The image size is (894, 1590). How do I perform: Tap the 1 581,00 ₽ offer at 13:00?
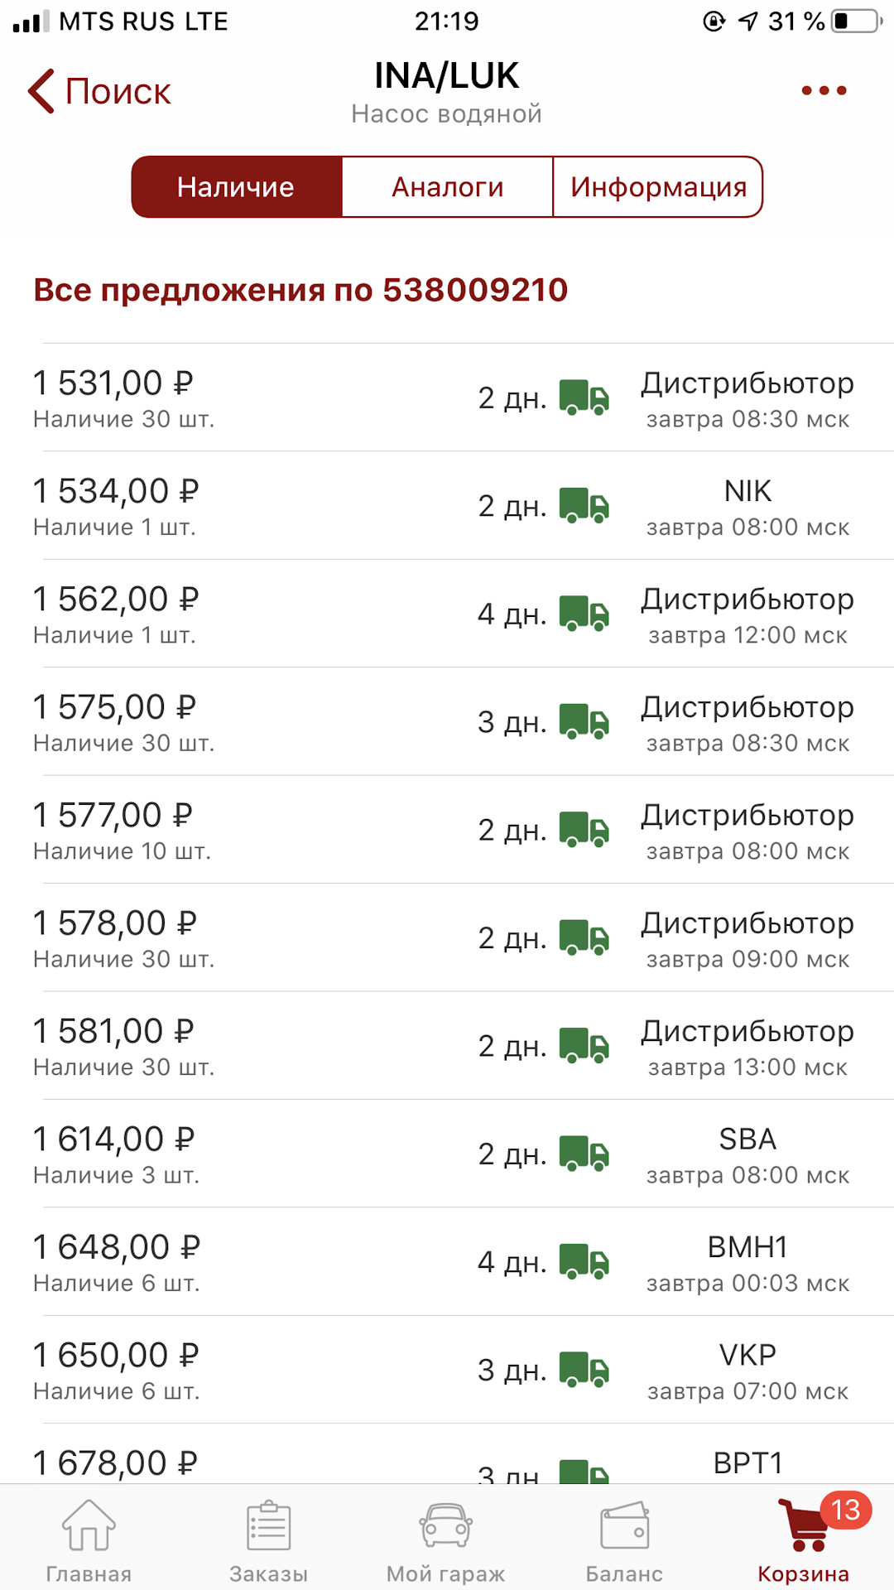point(447,1046)
